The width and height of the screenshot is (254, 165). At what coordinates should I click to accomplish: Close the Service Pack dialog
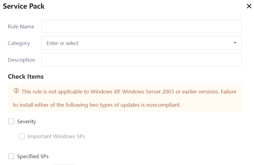pos(249,6)
